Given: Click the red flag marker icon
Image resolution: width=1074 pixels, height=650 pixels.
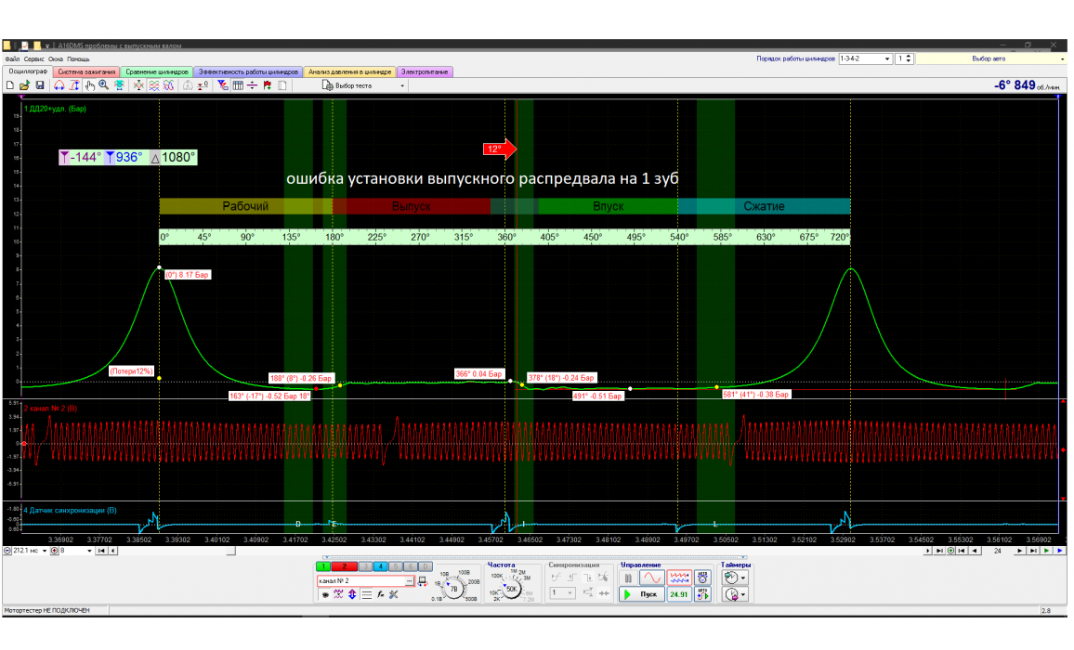Looking at the screenshot, I should (268, 85).
